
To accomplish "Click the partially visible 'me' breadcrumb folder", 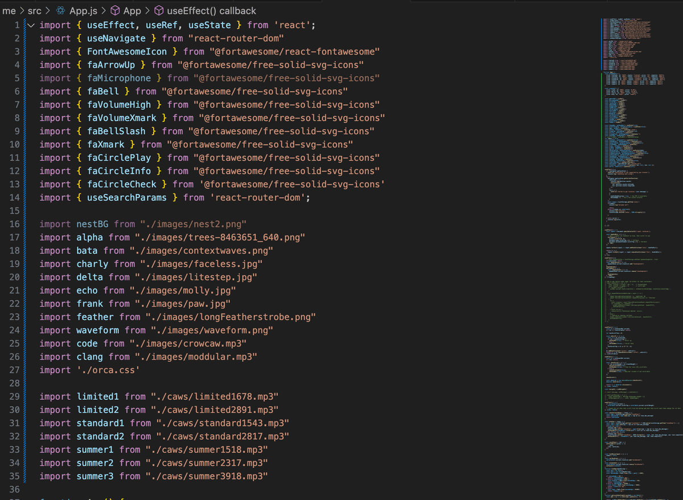I will tap(9, 11).
